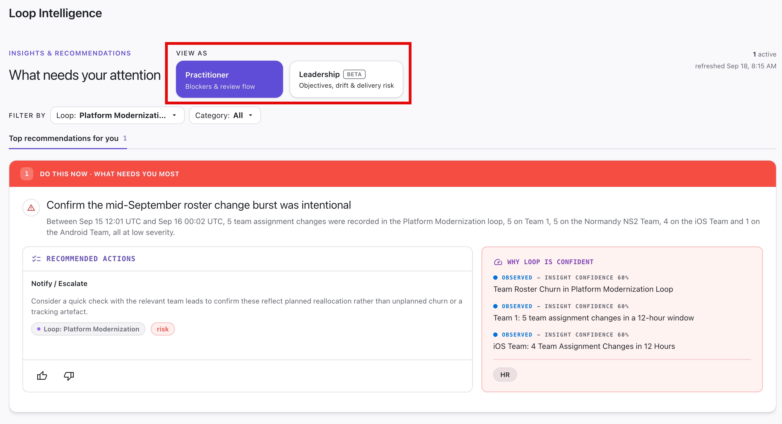Open iOS Team: 4 Team Assignment Changes insight
This screenshot has width=782, height=424.
point(584,346)
